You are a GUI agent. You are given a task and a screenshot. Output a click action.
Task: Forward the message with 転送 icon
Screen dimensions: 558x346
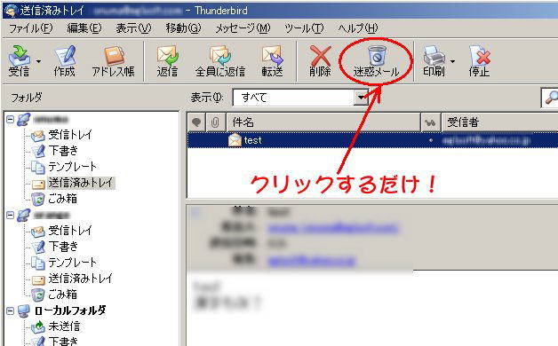coord(272,60)
